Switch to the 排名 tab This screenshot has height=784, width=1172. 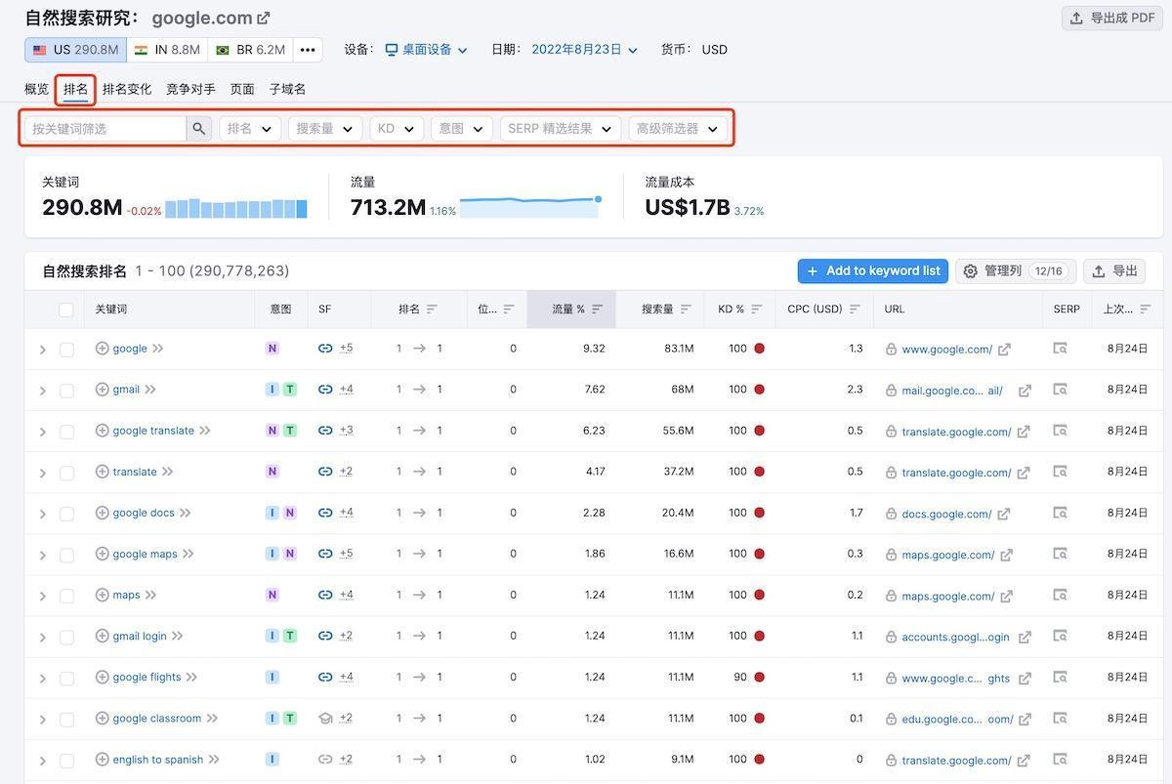(75, 89)
